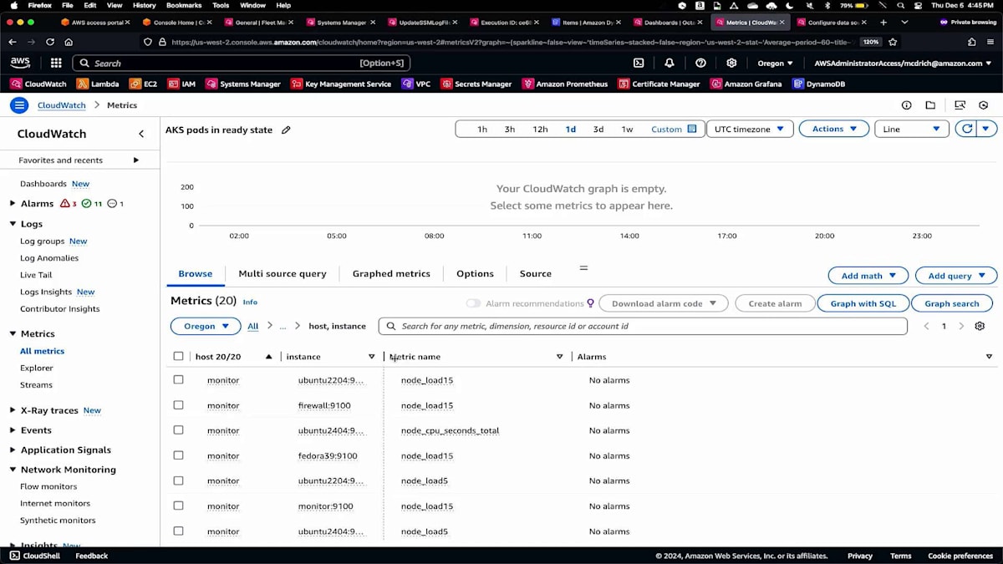Switch to the Options tab
Viewport: 1003px width, 564px height.
(x=475, y=273)
